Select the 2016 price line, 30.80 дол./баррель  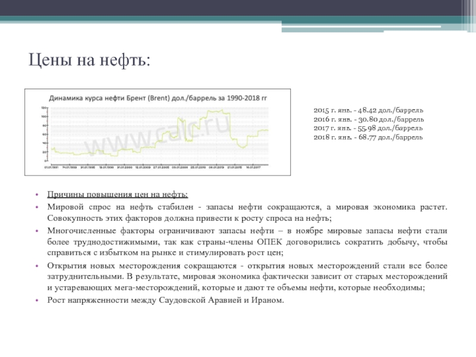[368, 120]
